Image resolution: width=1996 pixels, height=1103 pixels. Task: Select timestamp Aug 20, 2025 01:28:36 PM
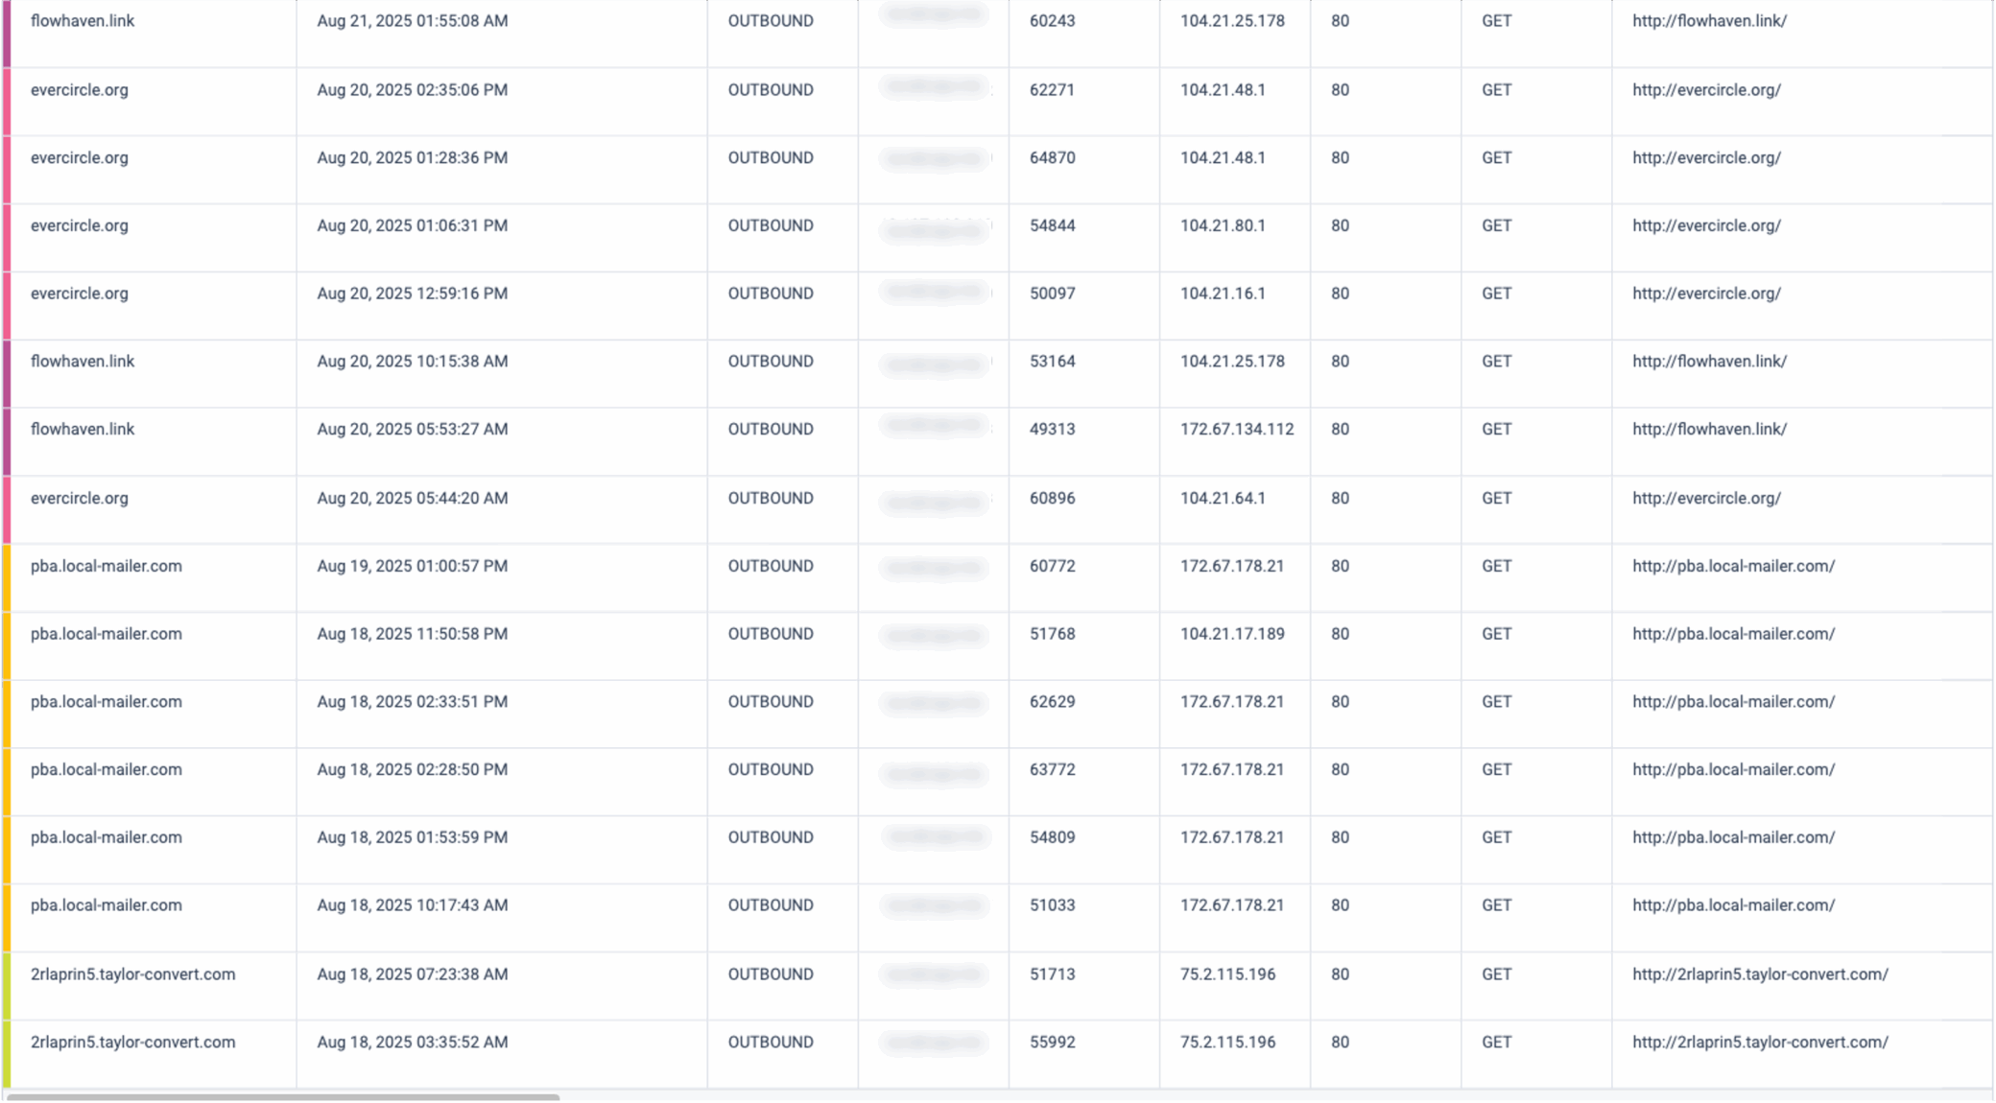[x=412, y=158]
